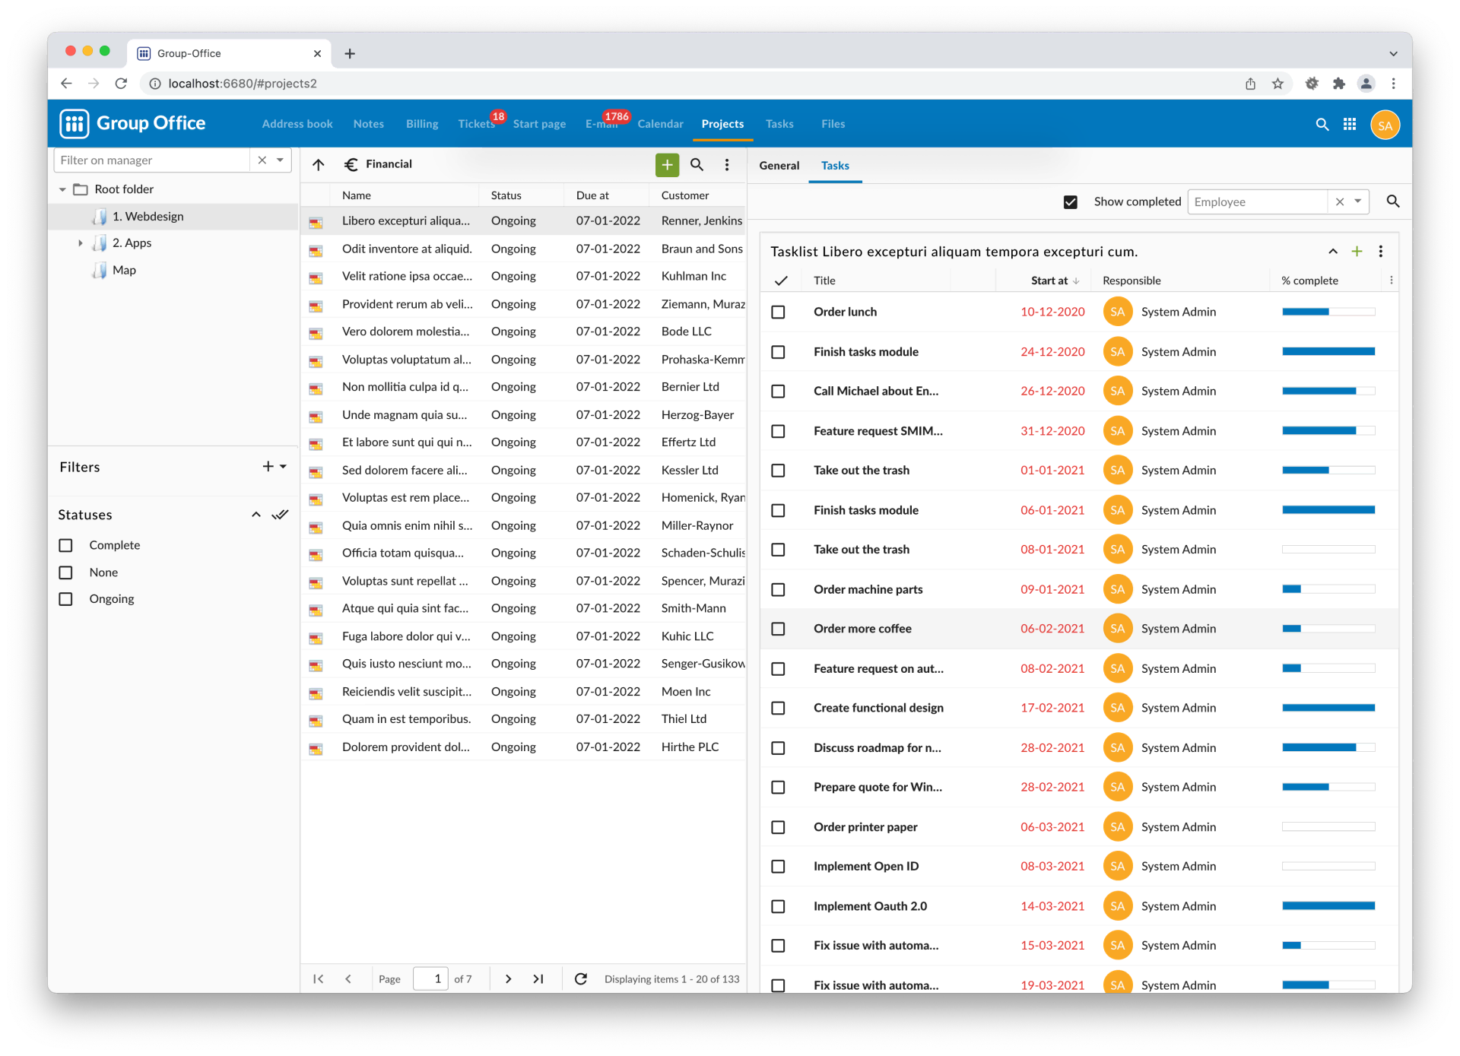The width and height of the screenshot is (1460, 1056).
Task: Click the green plus to add task
Action: pos(1357,252)
